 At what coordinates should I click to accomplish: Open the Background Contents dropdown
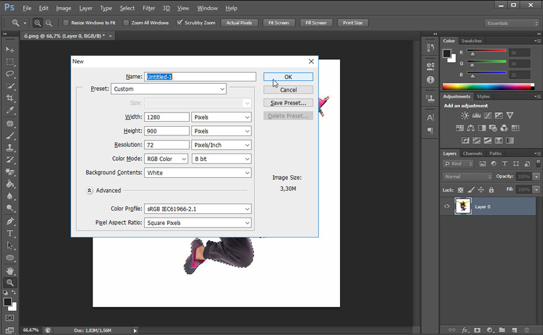197,173
